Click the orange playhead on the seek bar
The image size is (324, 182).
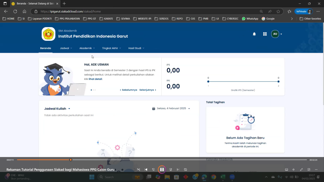pyautogui.click(x=71, y=160)
